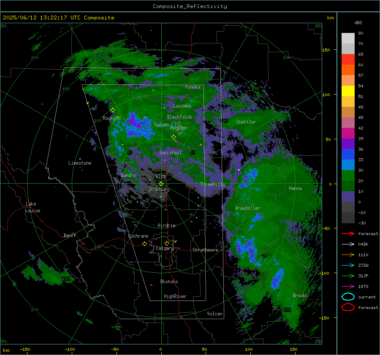Click the Sylvan label
The width and height of the screenshot is (380, 355).
(161, 125)
